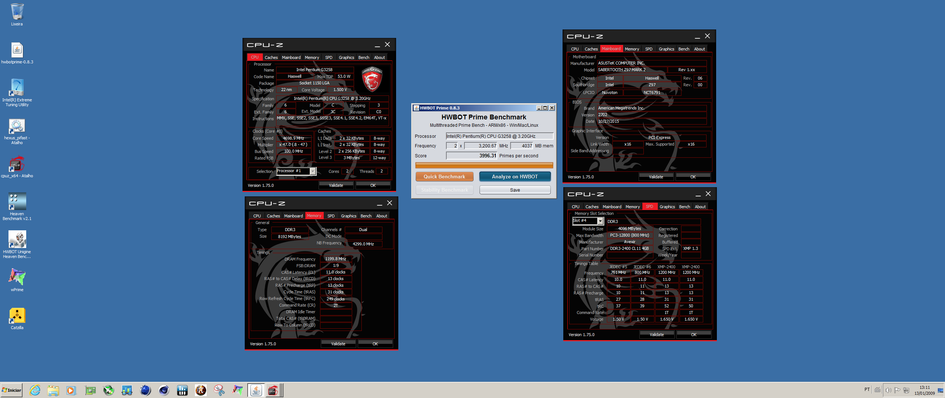Switch to SPD tab in CPU-Z Memory window
The image size is (945, 398).
331,216
